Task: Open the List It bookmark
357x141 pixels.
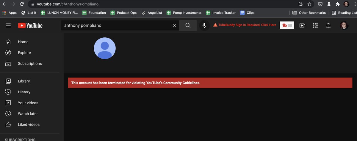Action: (29, 13)
